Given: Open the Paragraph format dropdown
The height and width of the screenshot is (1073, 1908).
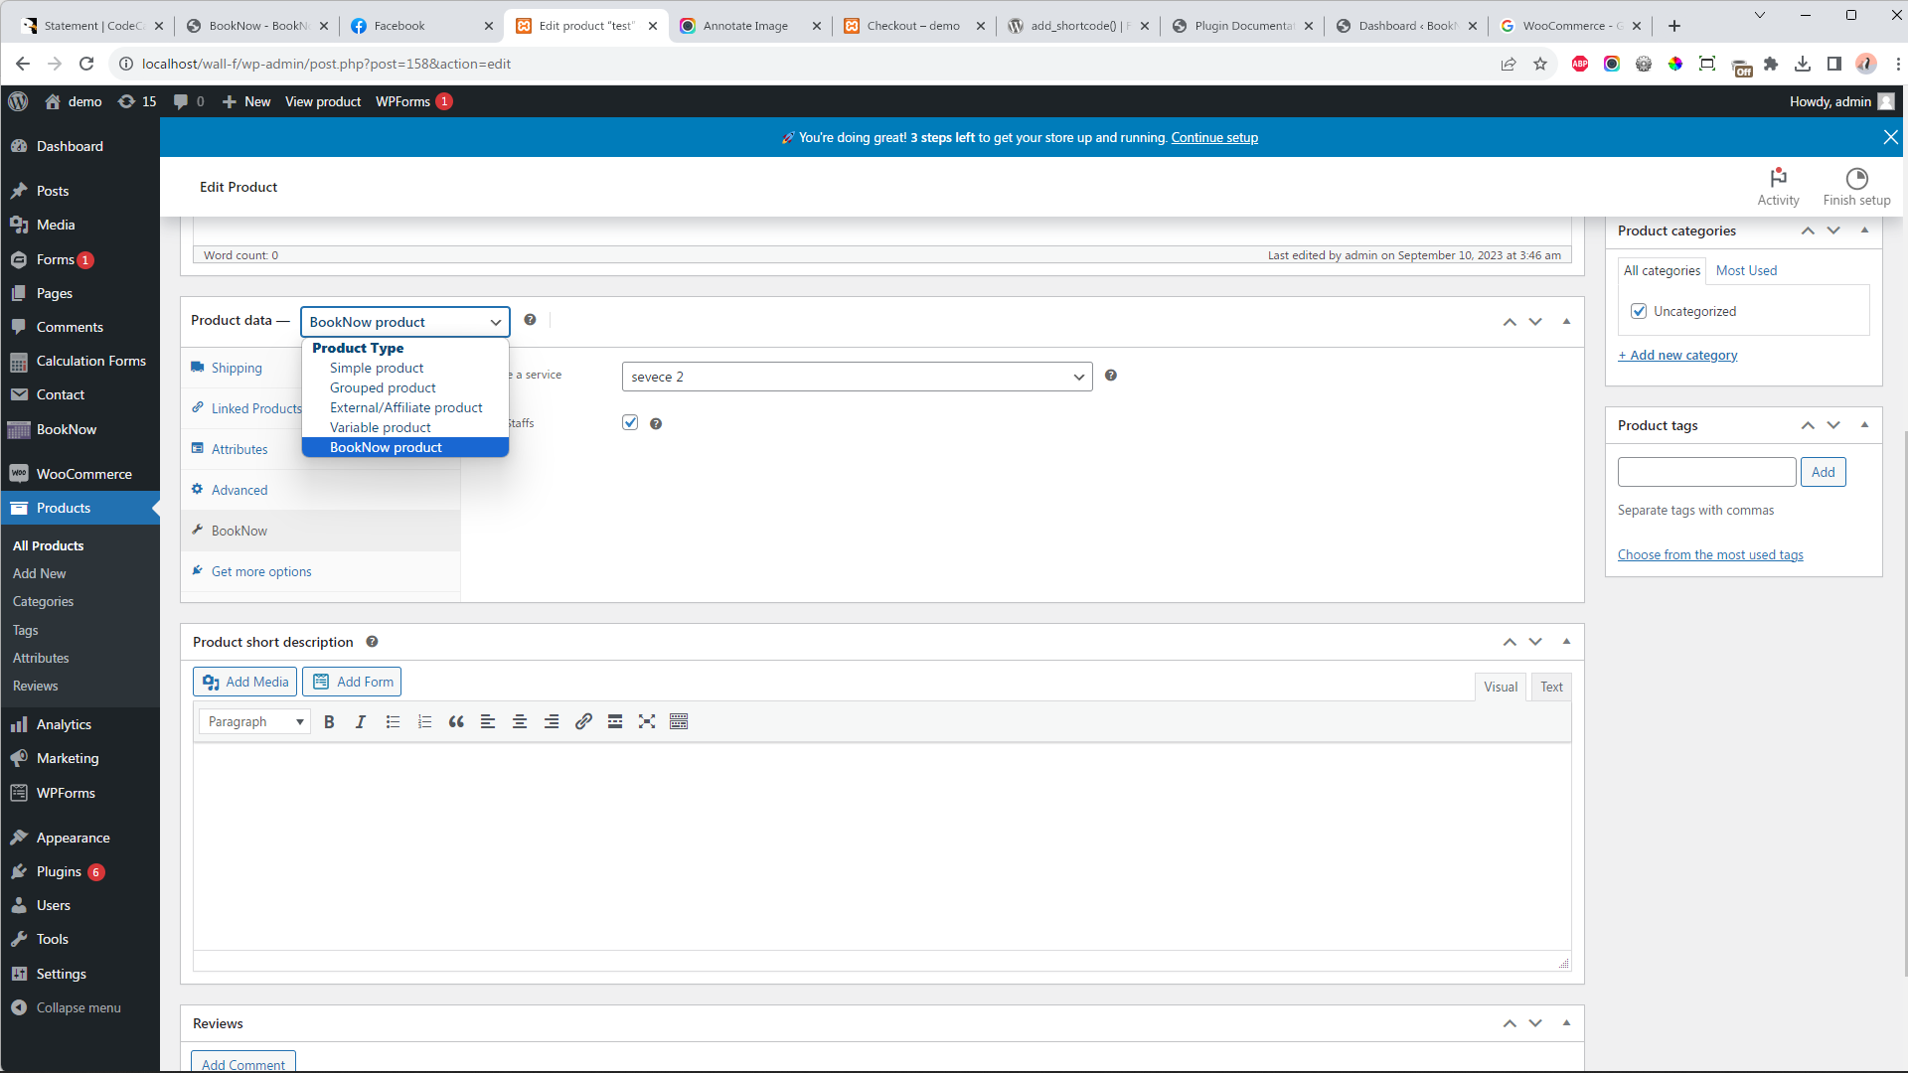Looking at the screenshot, I should pyautogui.click(x=254, y=722).
